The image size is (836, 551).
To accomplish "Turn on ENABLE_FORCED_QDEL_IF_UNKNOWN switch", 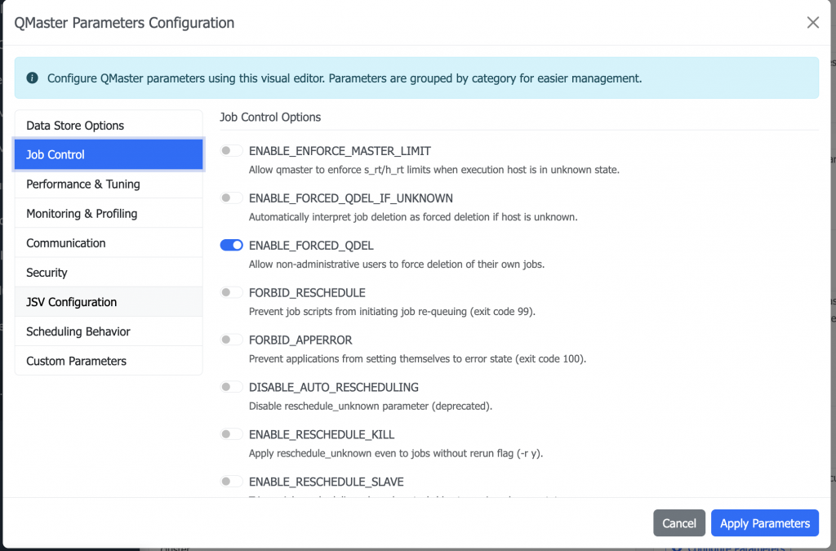I will tap(232, 198).
